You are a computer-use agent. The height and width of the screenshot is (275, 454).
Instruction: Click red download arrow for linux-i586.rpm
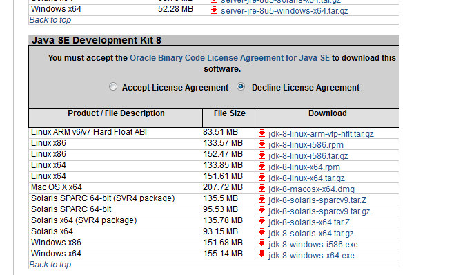261,144
